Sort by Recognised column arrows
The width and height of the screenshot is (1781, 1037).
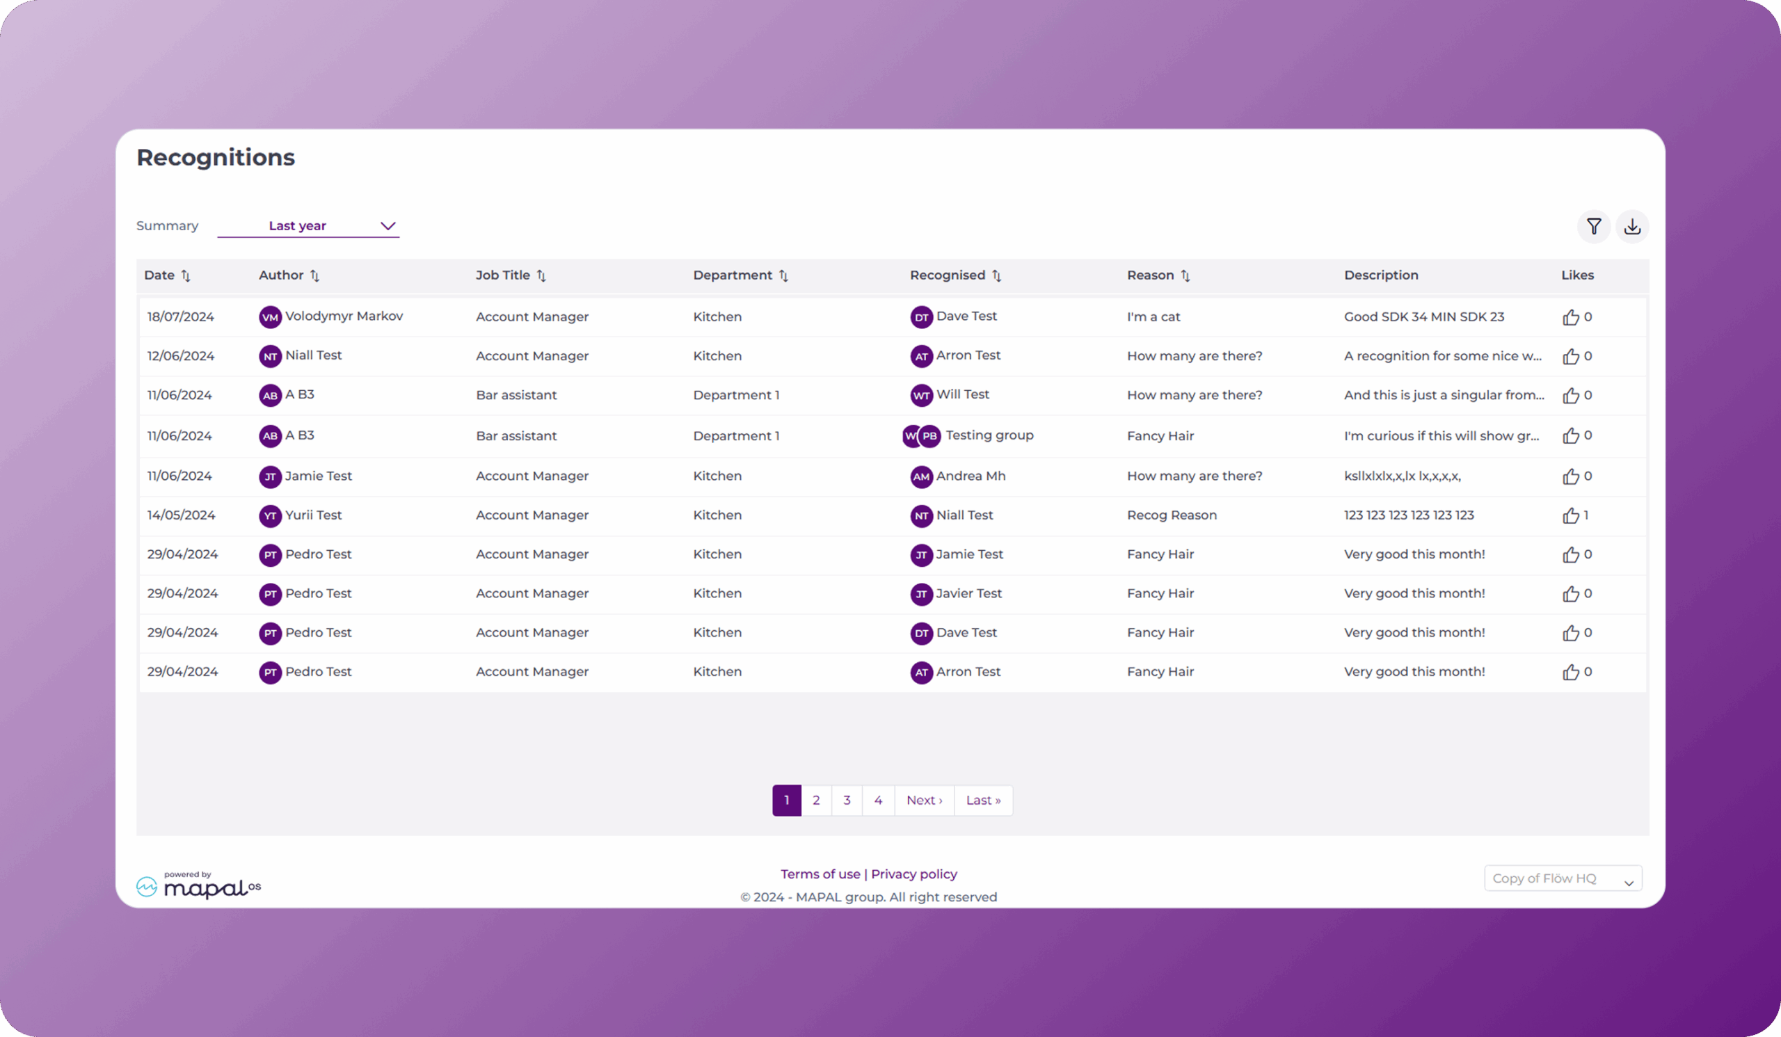click(996, 275)
